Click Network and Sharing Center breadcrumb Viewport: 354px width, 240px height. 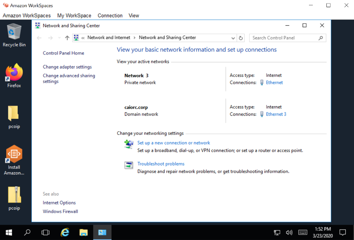coord(167,37)
